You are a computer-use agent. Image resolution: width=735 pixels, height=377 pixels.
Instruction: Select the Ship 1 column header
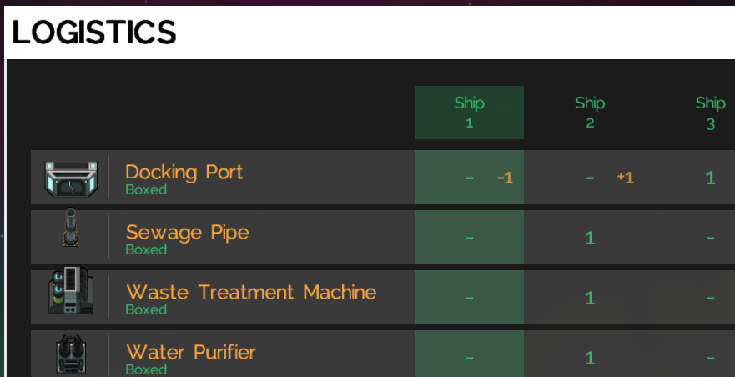coord(469,113)
